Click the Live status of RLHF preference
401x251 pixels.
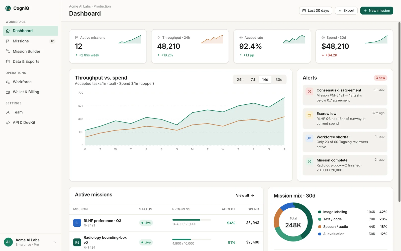coord(146,223)
